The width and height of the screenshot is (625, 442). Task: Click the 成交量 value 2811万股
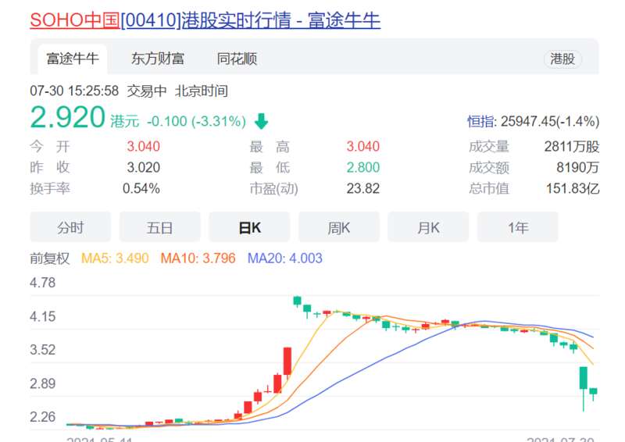point(572,146)
